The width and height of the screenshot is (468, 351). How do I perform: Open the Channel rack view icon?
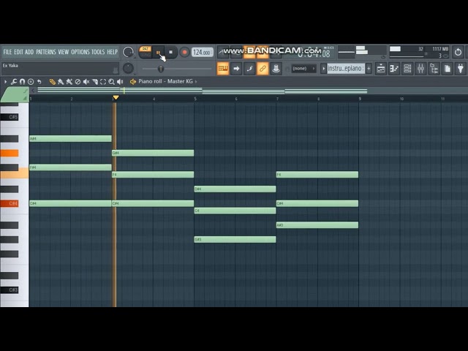point(407,69)
